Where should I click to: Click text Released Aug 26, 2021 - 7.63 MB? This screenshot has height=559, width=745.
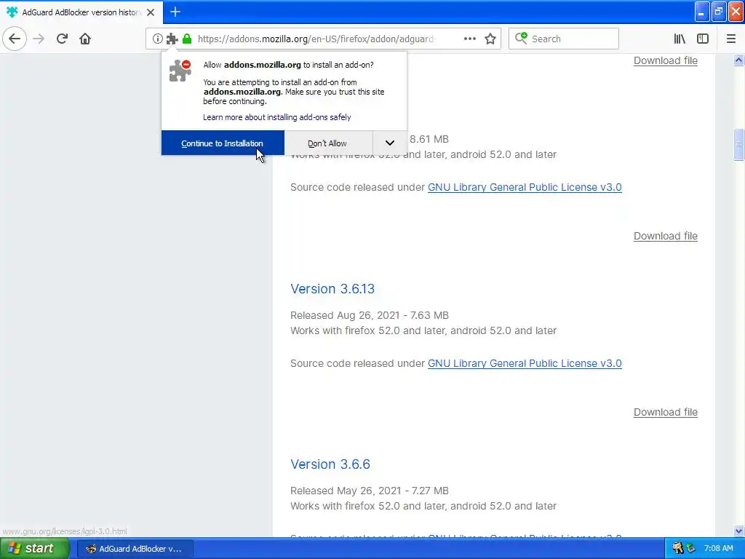[x=369, y=315]
